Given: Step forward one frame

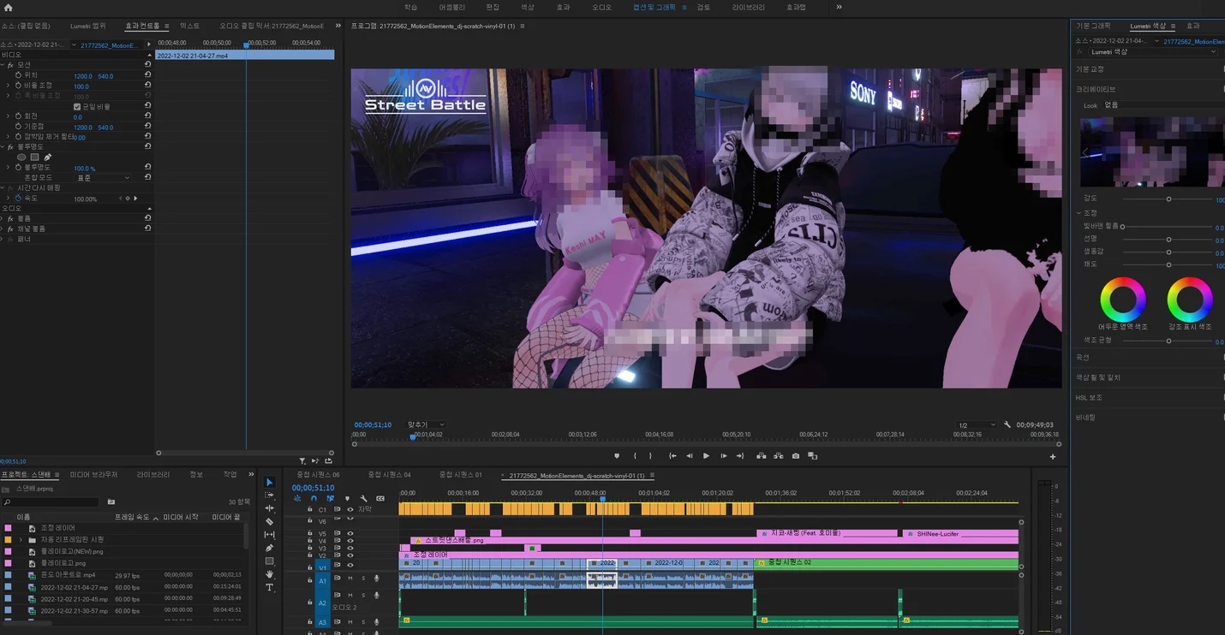Looking at the screenshot, I should click(724, 456).
